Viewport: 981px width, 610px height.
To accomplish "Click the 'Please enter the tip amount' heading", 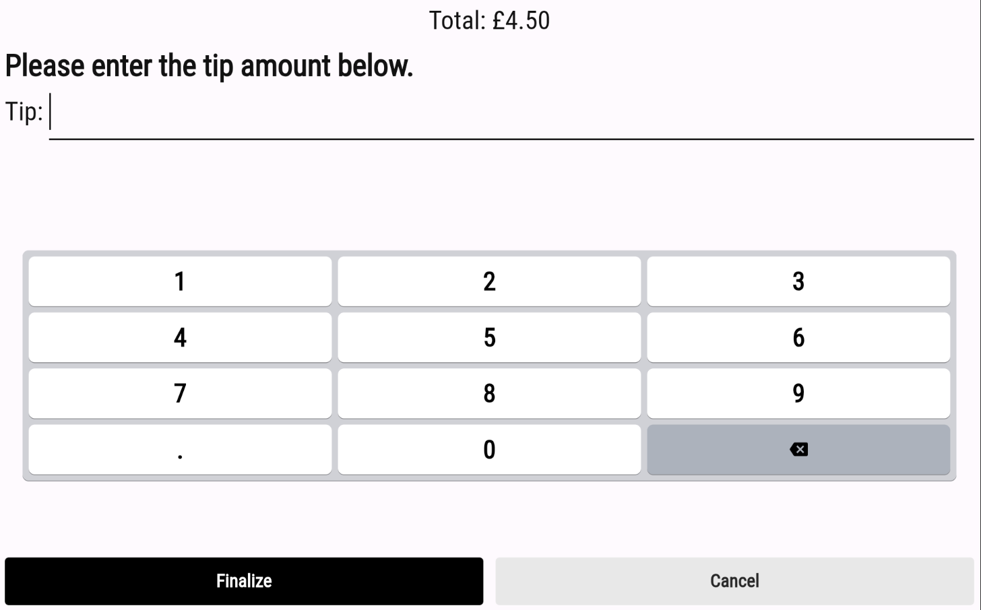I will click(209, 66).
